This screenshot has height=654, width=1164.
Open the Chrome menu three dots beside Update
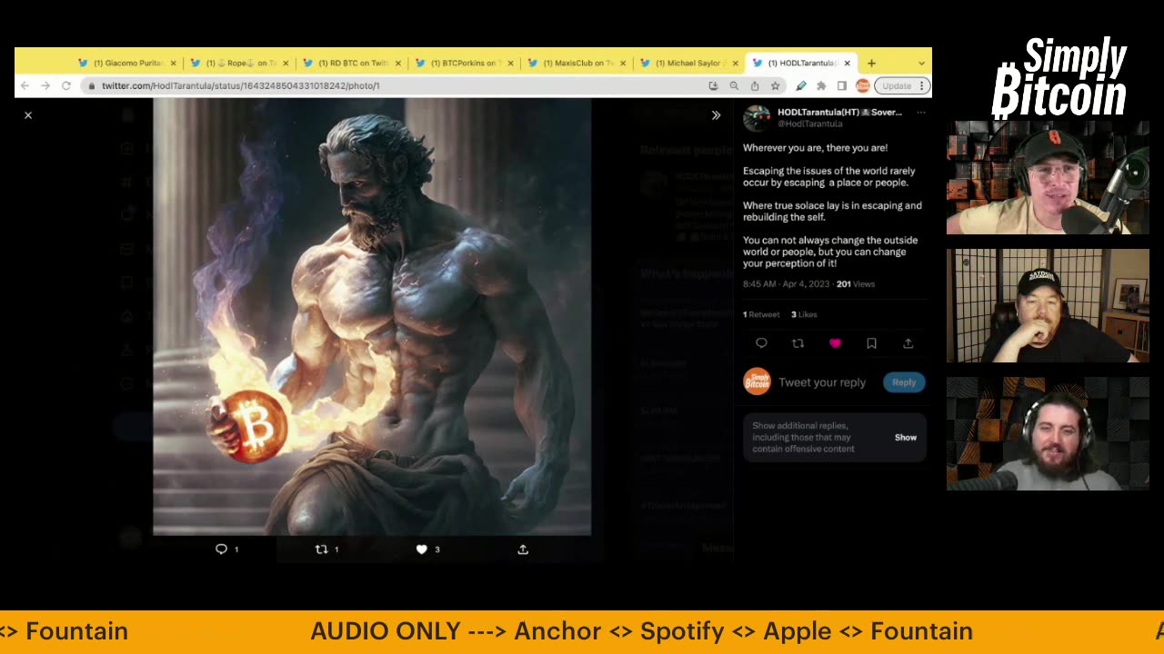(x=921, y=85)
